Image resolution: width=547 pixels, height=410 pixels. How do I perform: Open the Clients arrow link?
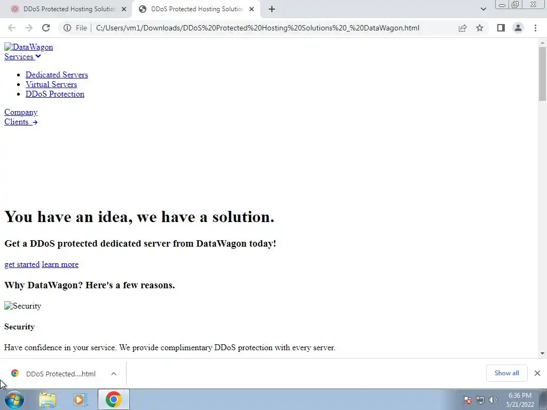click(21, 122)
